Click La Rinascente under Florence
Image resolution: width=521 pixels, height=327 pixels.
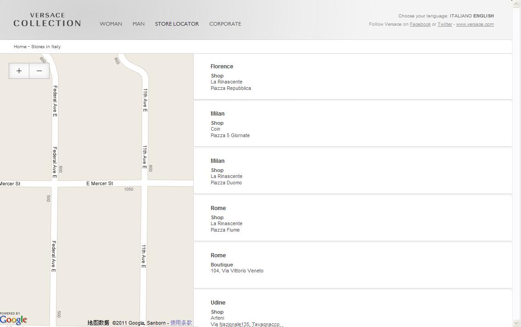(x=226, y=82)
